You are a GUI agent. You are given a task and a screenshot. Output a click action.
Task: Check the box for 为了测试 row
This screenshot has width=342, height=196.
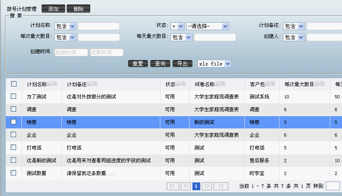pos(14,96)
